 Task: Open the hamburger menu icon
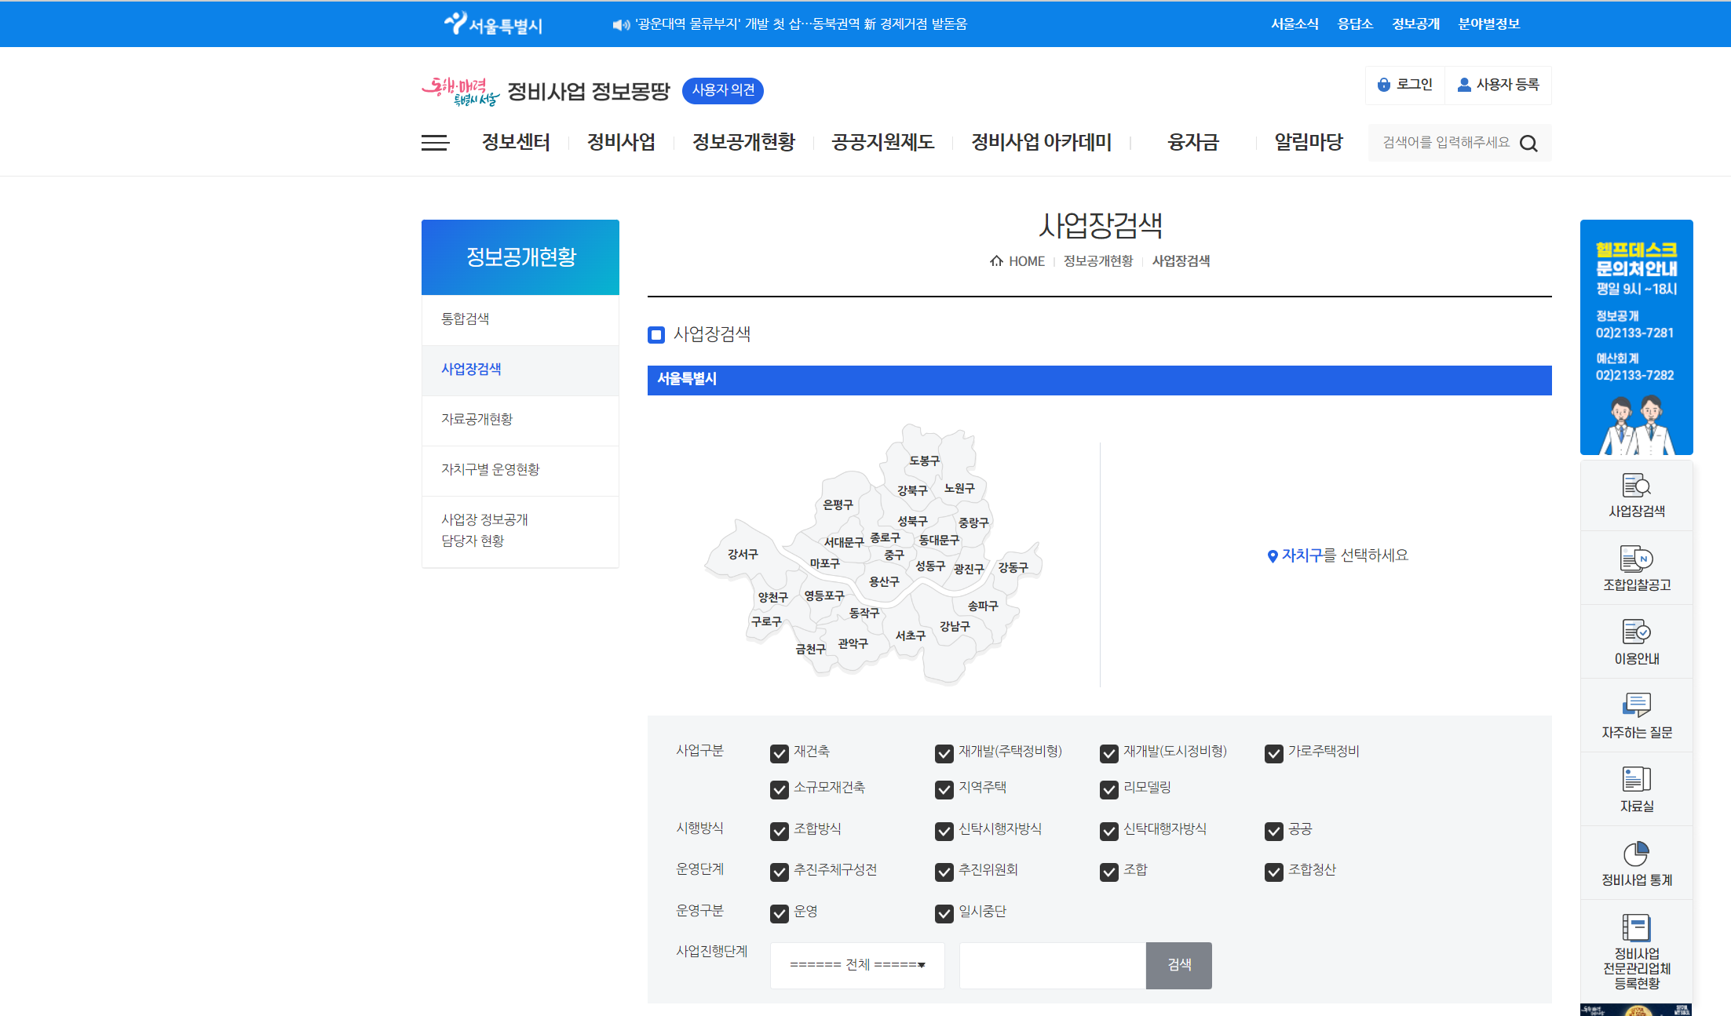pyautogui.click(x=435, y=142)
